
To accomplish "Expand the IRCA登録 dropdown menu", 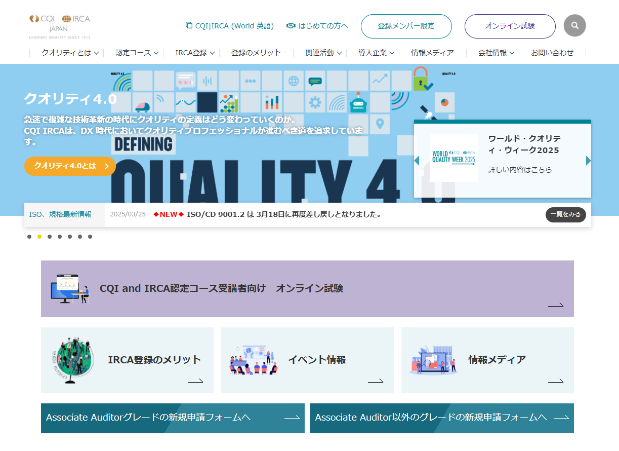I will [x=195, y=53].
